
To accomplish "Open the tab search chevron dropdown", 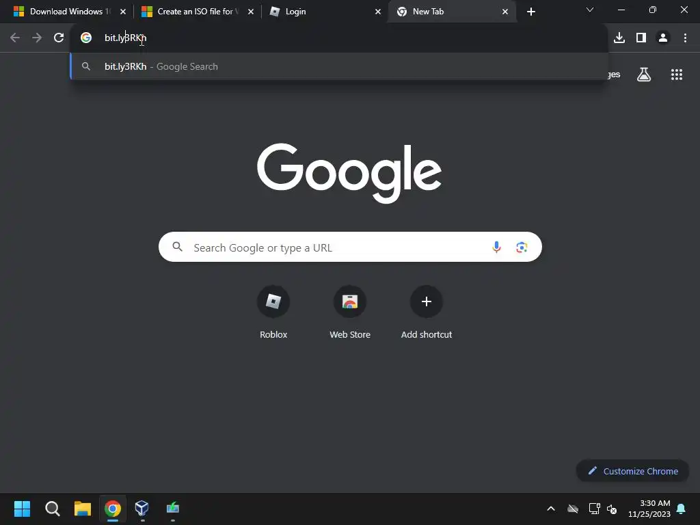I will [590, 10].
